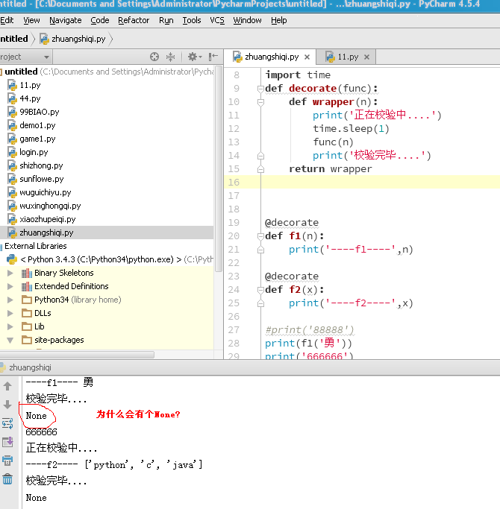The width and height of the screenshot is (500, 509).
Task: Open the Tools menu
Action: tap(192, 20)
